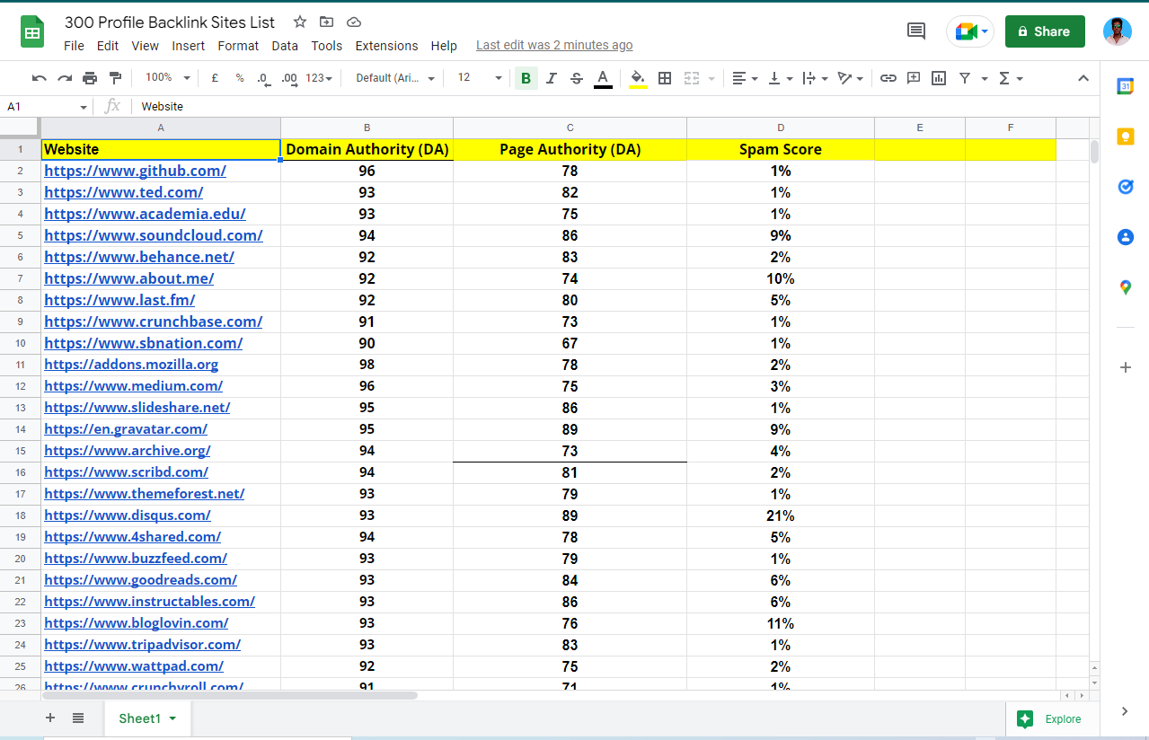Open the font size 12 dropdown
Screen dimensions: 1149x740
pyautogui.click(x=480, y=78)
